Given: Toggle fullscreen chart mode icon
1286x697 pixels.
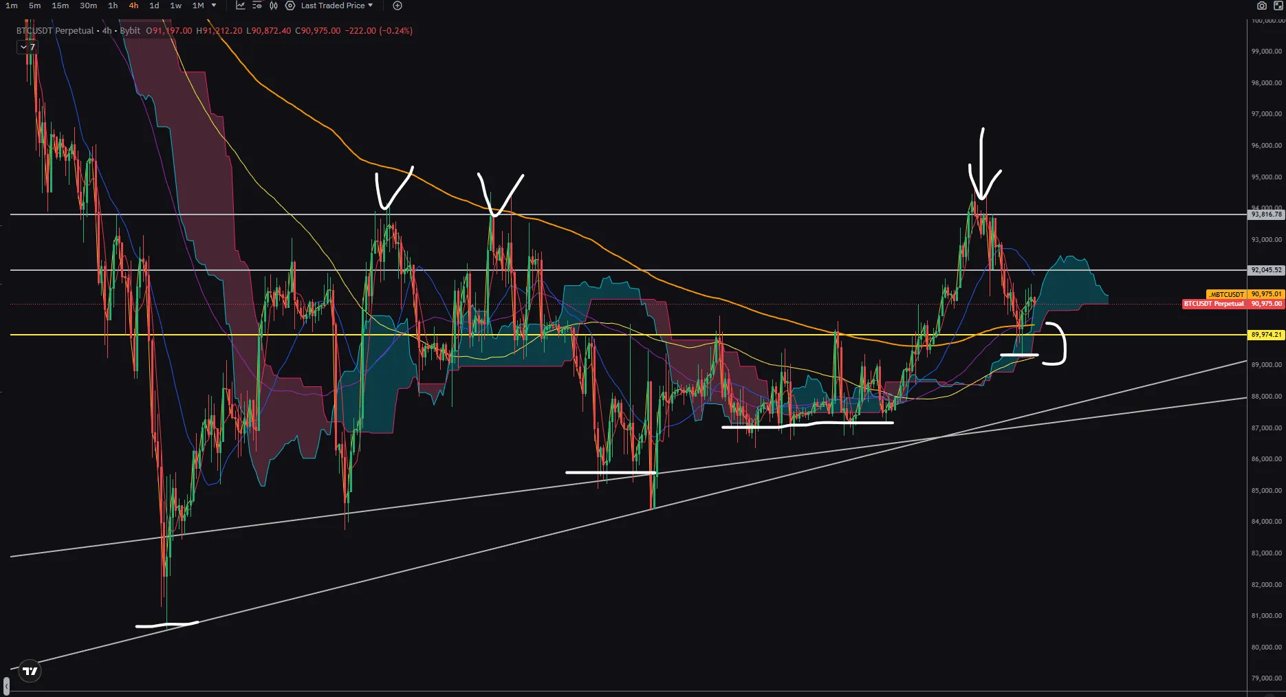Looking at the screenshot, I should coord(1278,5).
